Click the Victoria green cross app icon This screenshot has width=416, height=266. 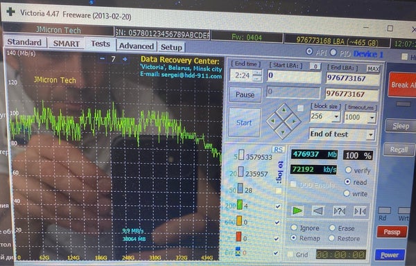pyautogui.click(x=10, y=12)
